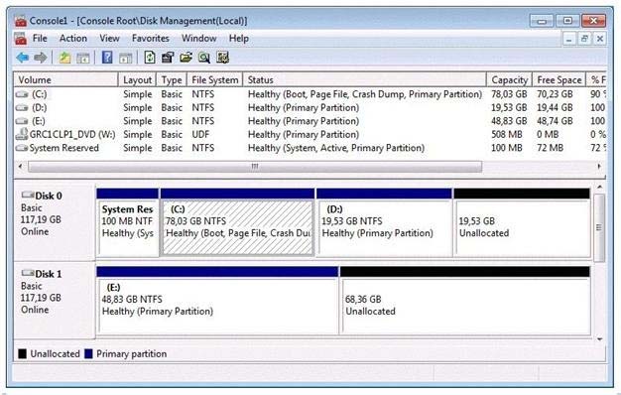Image resolution: width=621 pixels, height=395 pixels.
Task: Click the drive icon for volume (C:)
Action: tap(22, 94)
